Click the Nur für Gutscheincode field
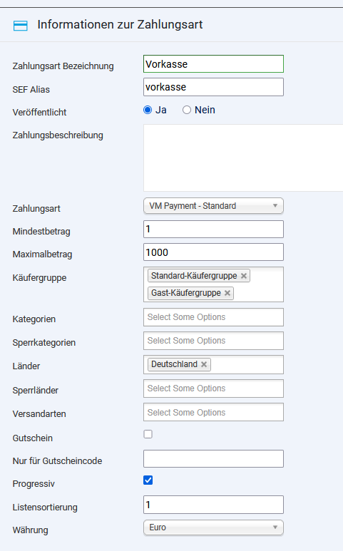The height and width of the screenshot is (551, 343). [x=213, y=458]
